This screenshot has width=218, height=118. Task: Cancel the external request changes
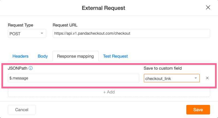22,110
